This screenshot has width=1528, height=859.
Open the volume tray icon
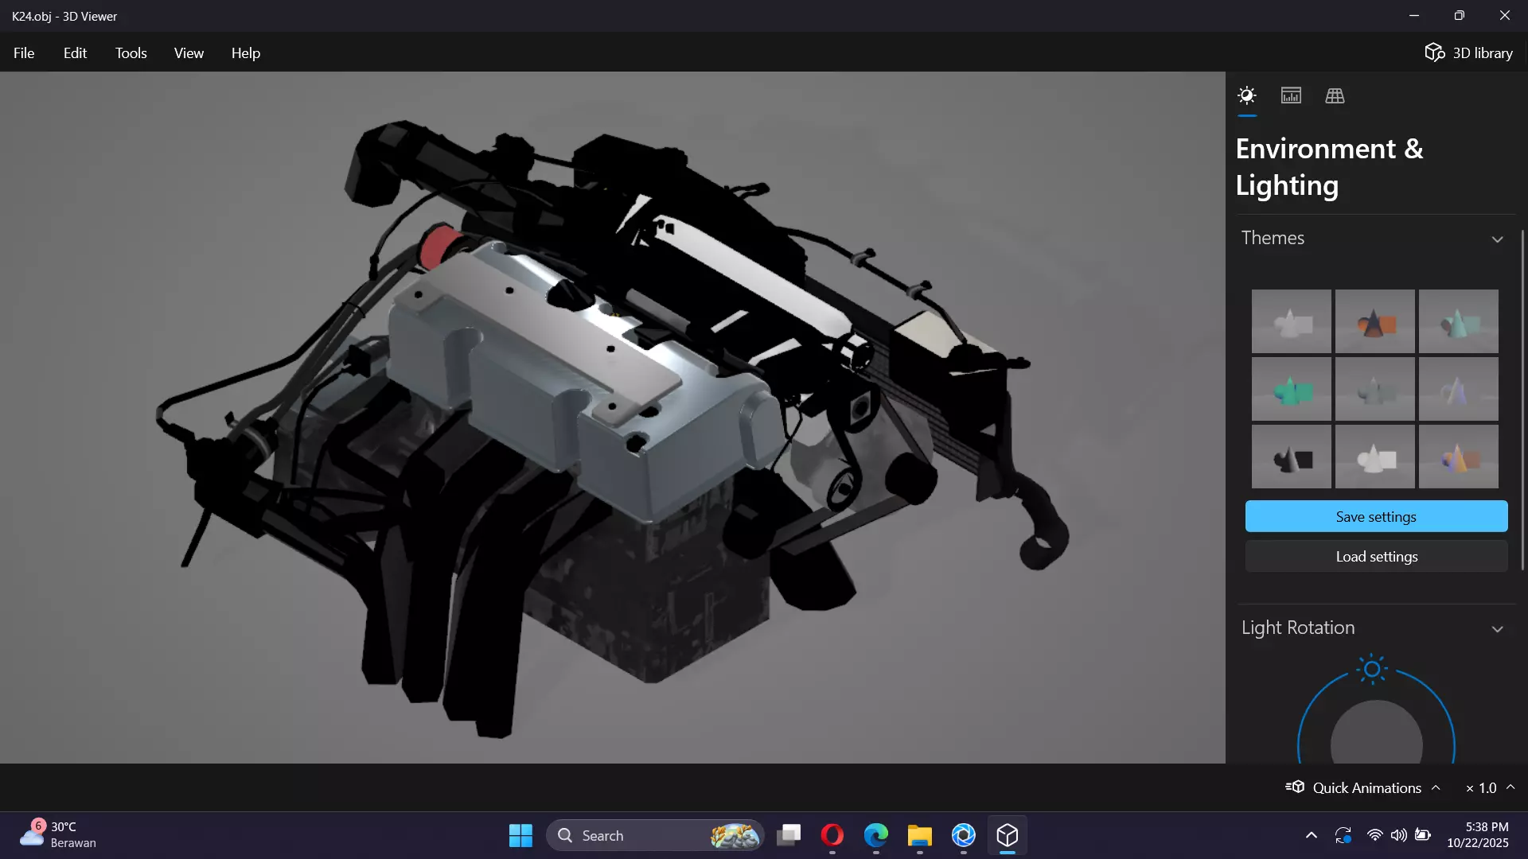coord(1399,835)
